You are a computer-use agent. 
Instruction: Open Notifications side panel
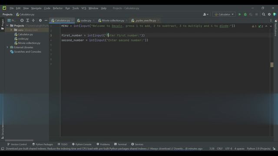point(276,28)
